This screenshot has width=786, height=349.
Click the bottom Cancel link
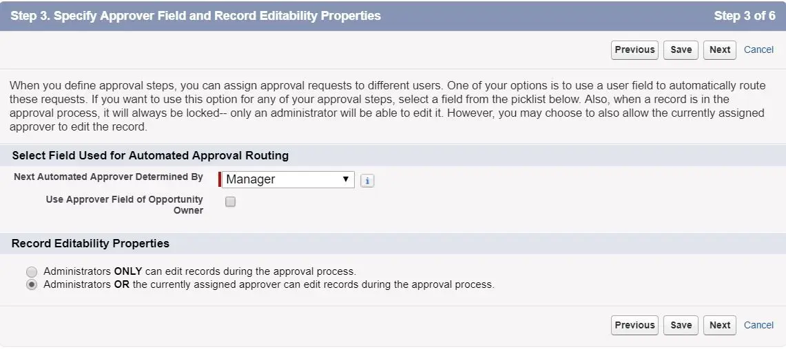pyautogui.click(x=758, y=325)
